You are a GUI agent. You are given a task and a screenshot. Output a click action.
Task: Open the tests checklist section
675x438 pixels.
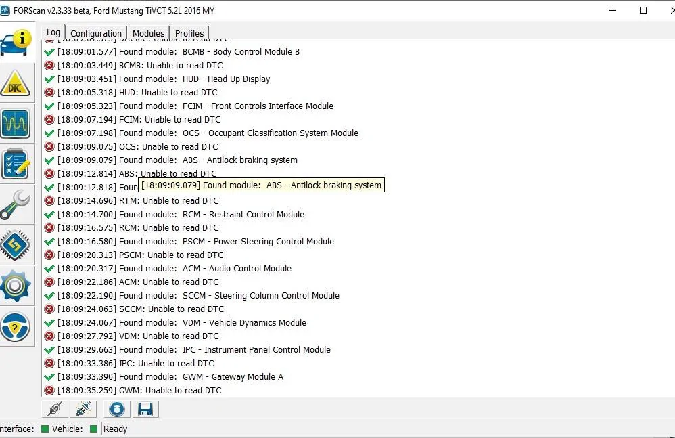point(16,164)
